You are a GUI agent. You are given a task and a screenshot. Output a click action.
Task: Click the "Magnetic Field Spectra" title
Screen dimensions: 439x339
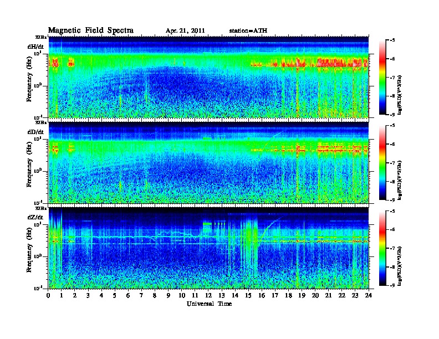(91, 30)
